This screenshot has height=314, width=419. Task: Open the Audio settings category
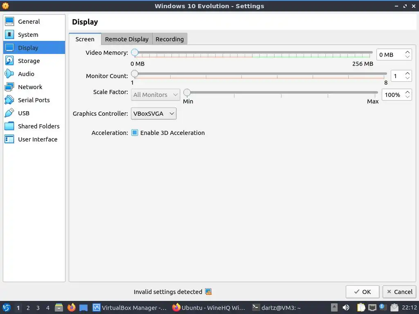click(x=34, y=74)
